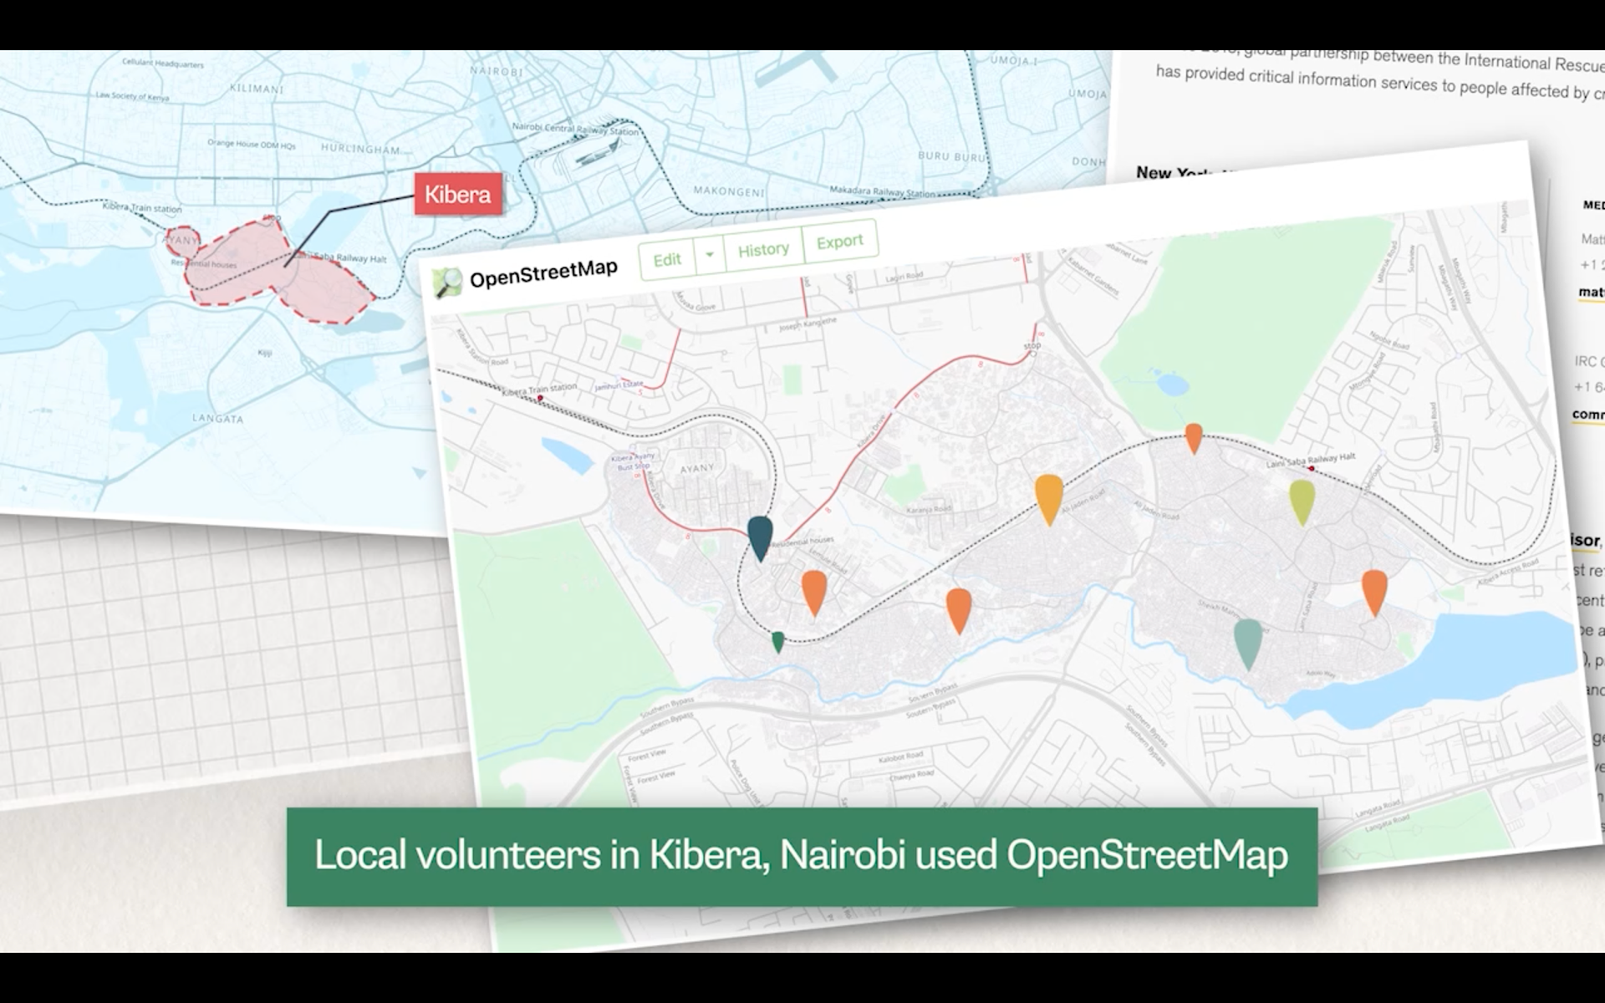The image size is (1605, 1003).
Task: Click the OpenStreetMap title text
Action: [x=543, y=273]
